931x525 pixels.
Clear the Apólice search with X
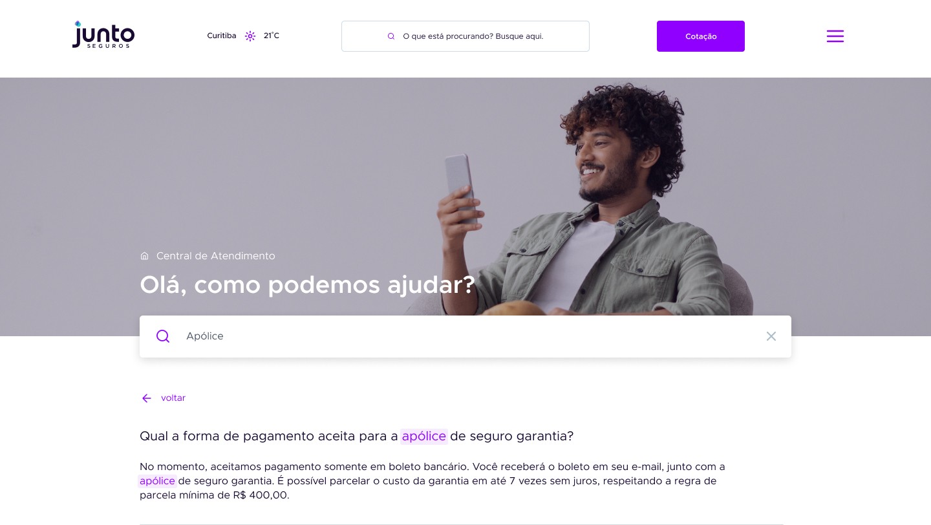771,336
